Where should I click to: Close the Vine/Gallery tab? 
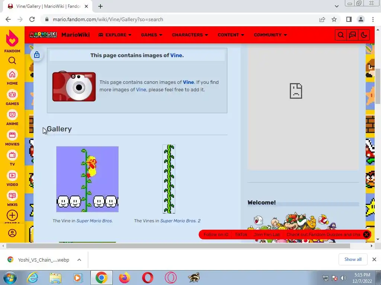click(x=86, y=6)
